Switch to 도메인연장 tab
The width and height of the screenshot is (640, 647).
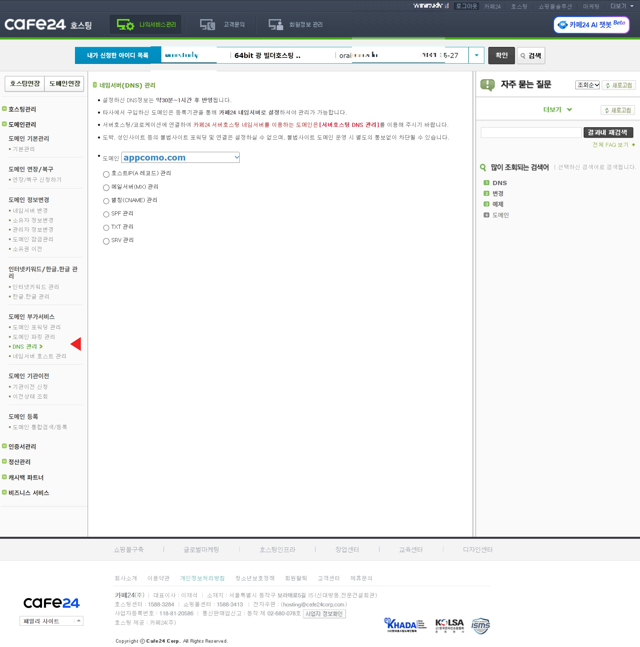point(64,84)
